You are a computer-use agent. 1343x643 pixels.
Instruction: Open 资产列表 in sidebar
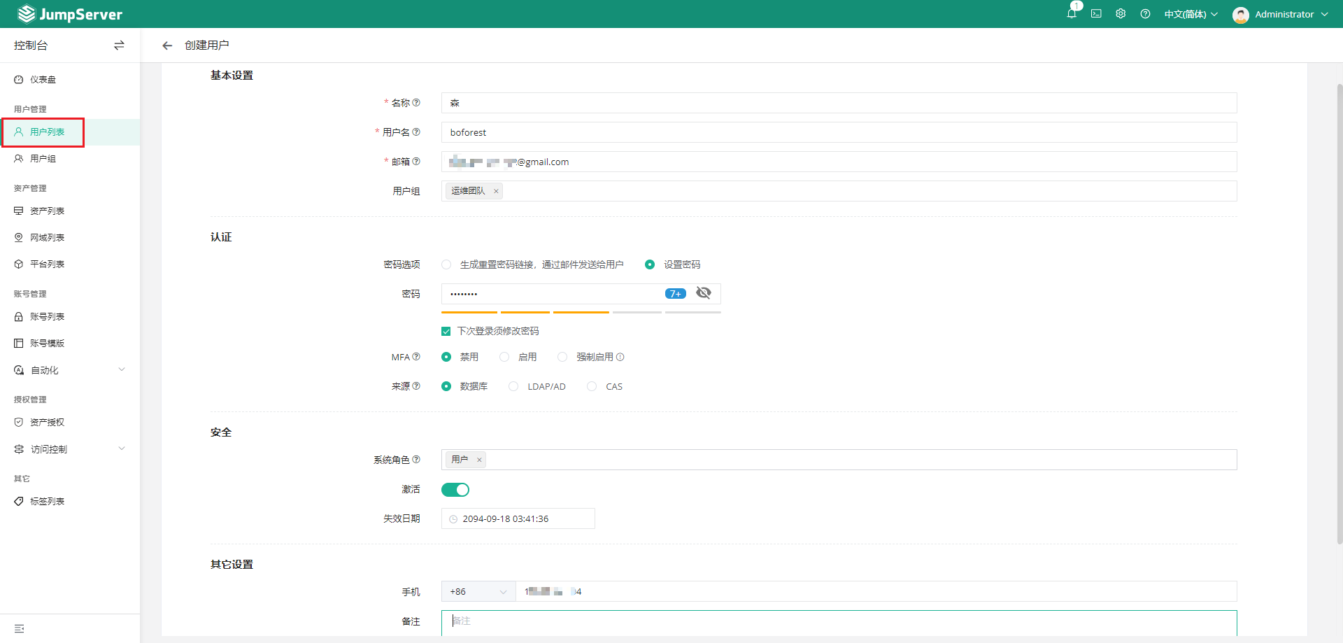[x=70, y=211]
